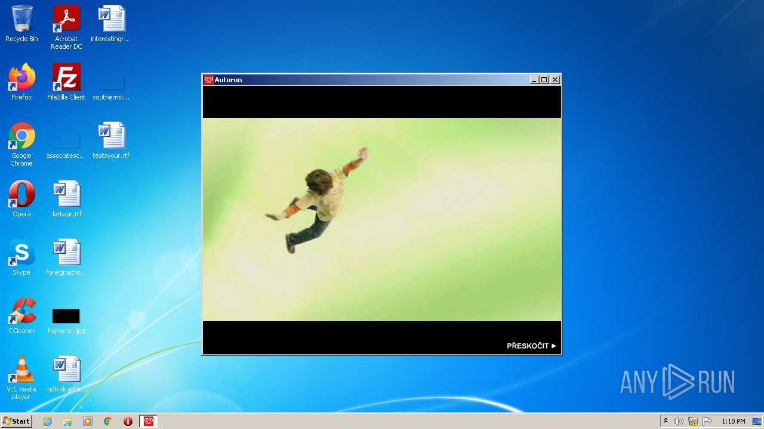Launch Chrome from the taskbar
This screenshot has height=429, width=764.
tap(108, 421)
